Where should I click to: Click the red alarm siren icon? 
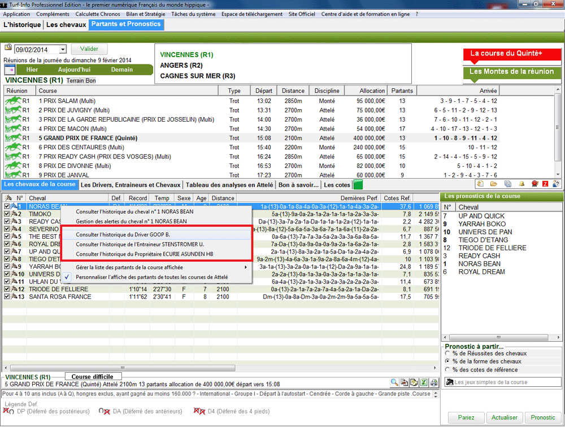point(533,184)
